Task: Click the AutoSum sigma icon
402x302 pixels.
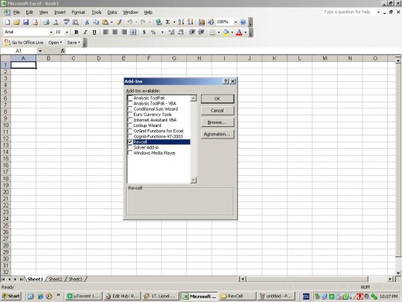Action: coord(168,22)
